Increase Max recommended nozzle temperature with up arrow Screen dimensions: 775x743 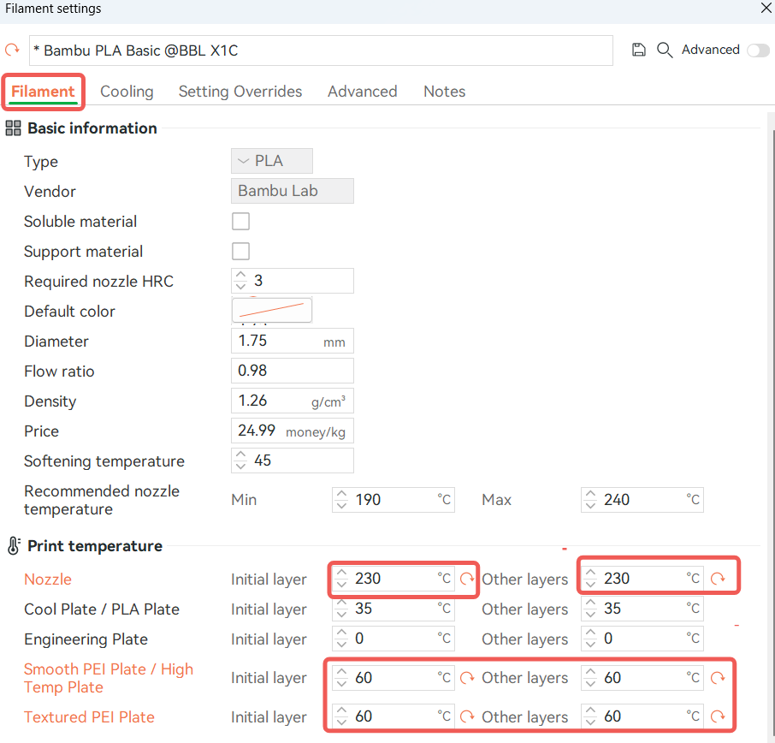[x=590, y=494]
